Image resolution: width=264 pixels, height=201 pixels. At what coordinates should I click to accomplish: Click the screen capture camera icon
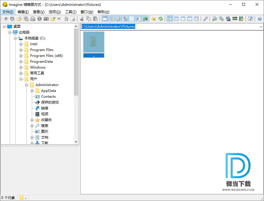pyautogui.click(x=228, y=19)
